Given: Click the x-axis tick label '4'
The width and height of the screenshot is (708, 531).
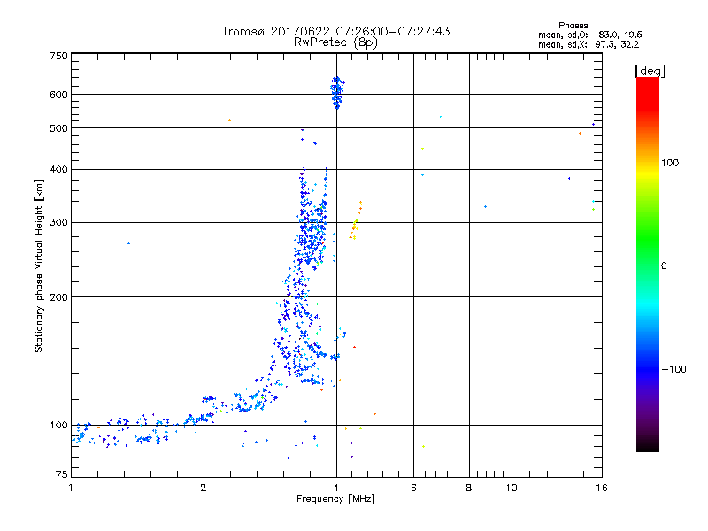Looking at the screenshot, I should (336, 488).
